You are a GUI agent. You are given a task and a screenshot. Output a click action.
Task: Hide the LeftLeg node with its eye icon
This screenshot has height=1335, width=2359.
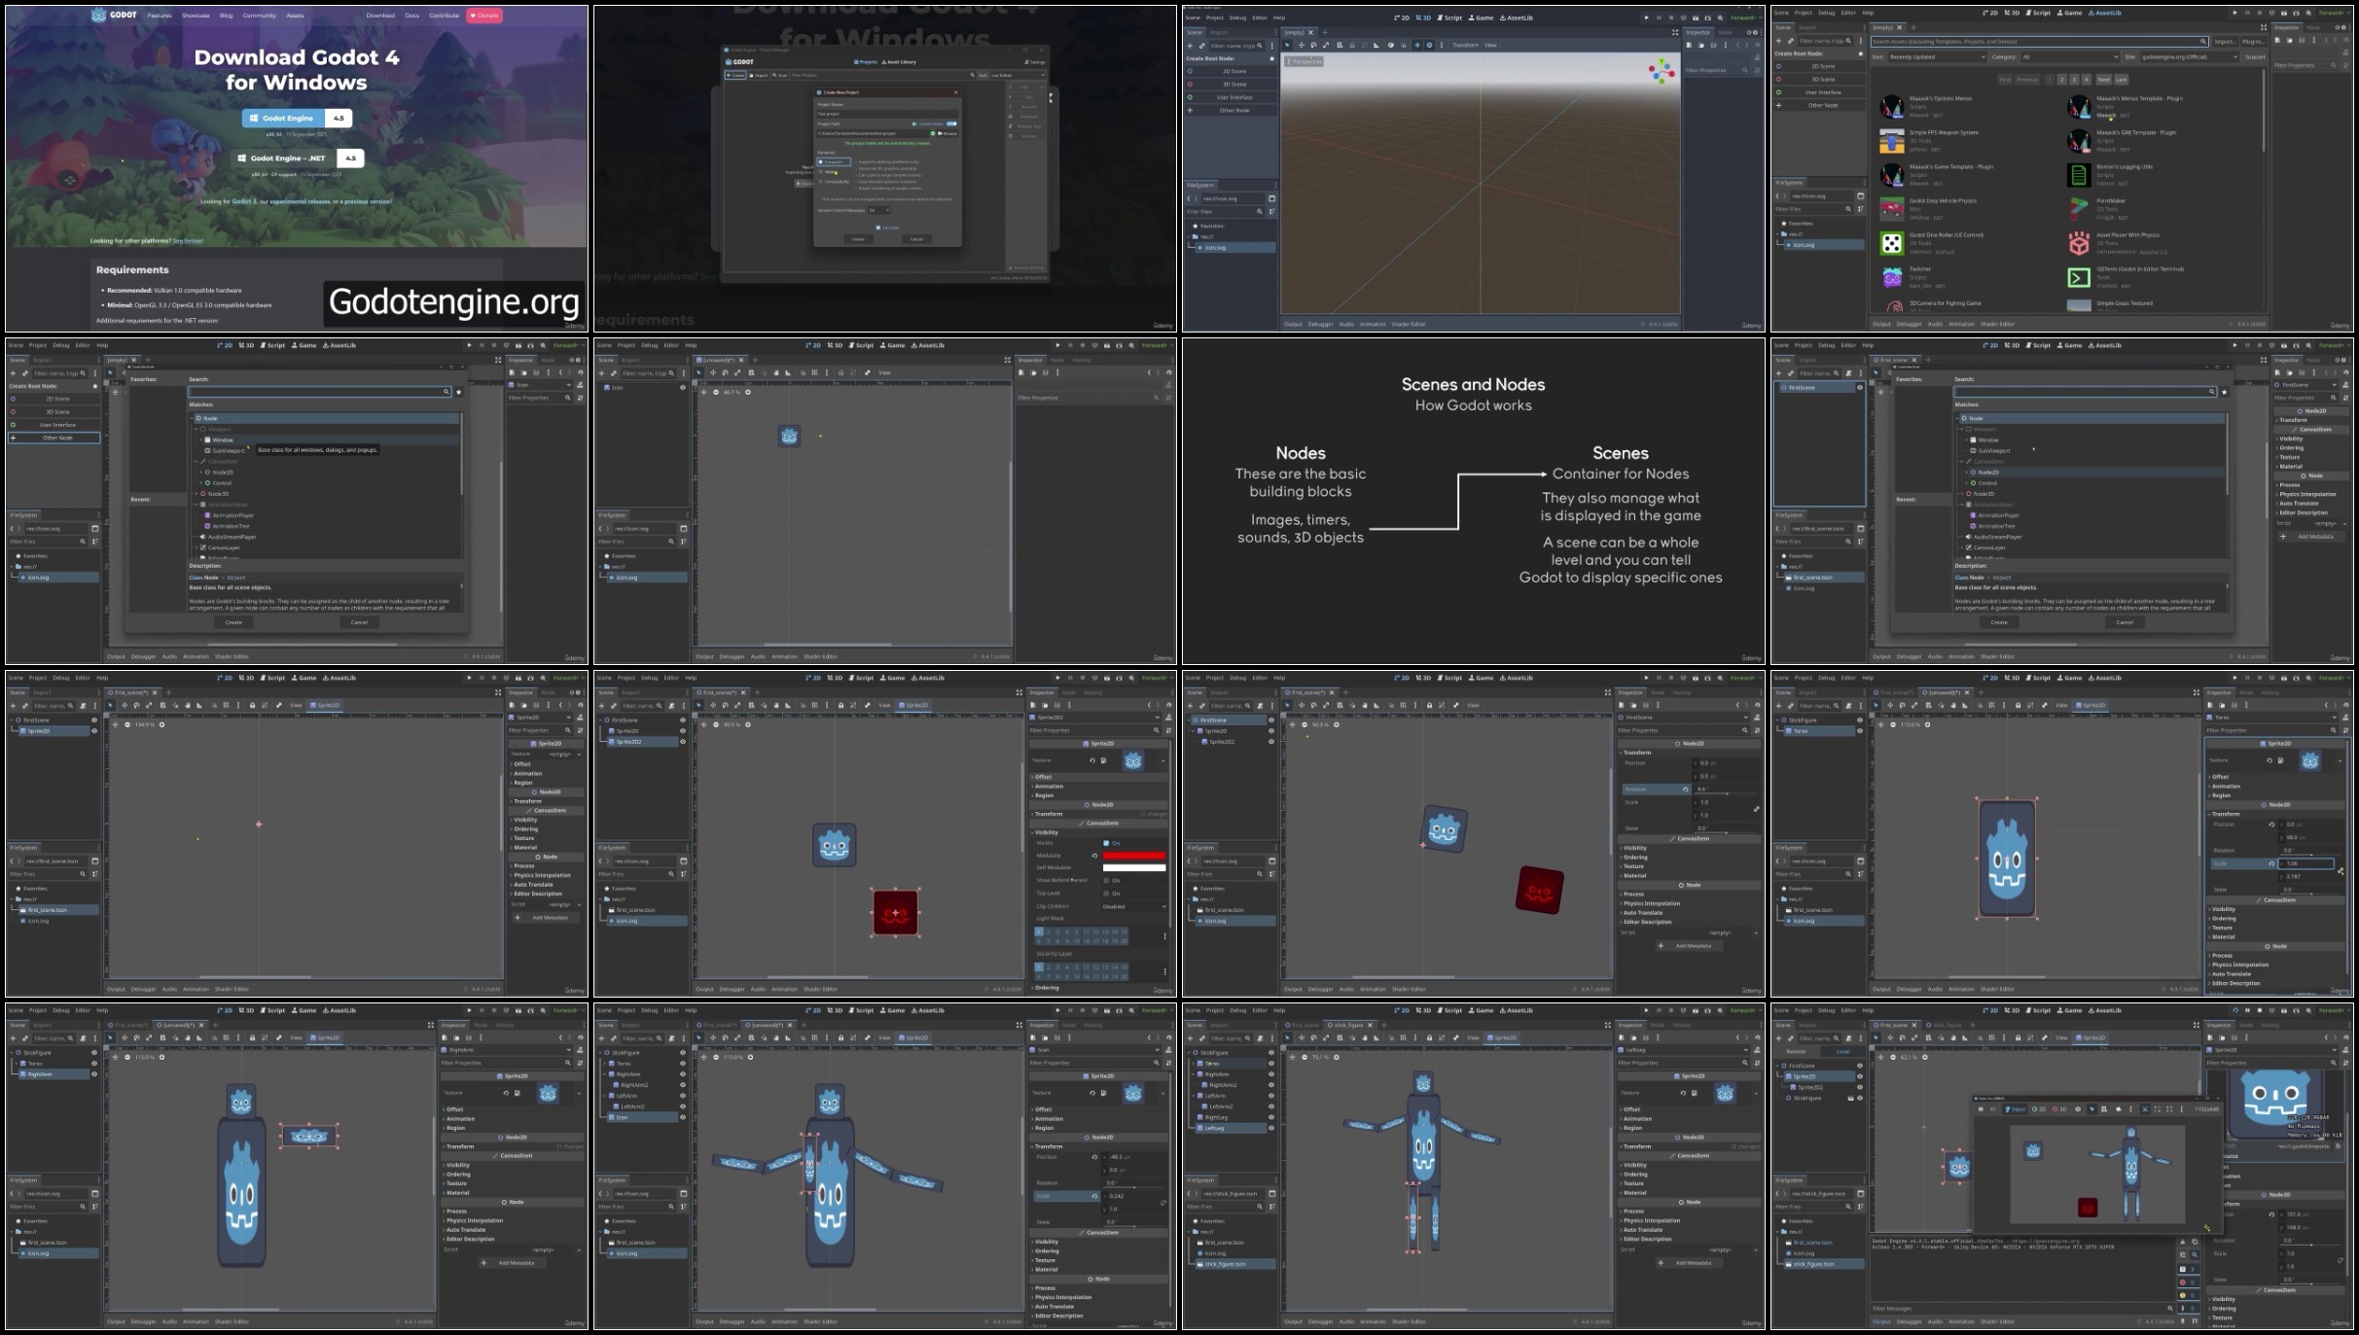[x=1271, y=1128]
